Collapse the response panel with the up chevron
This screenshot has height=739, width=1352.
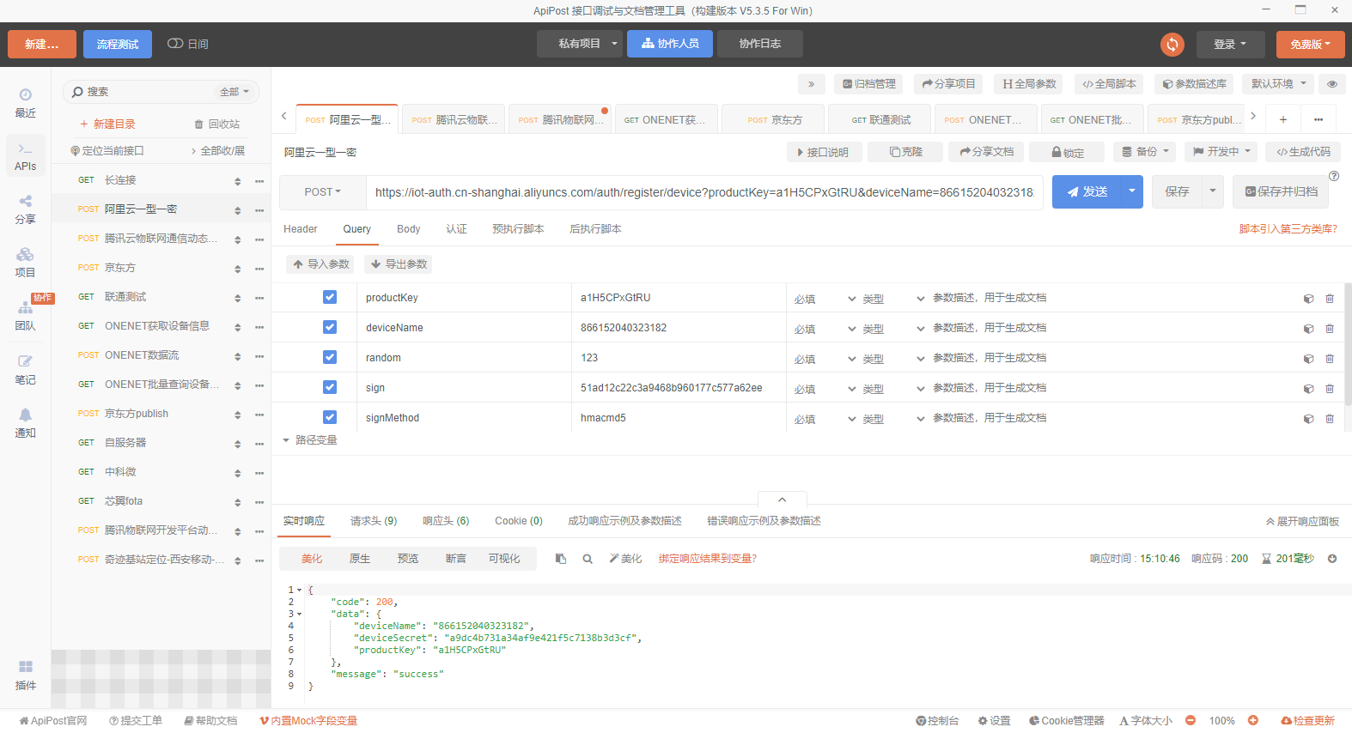coord(783,500)
